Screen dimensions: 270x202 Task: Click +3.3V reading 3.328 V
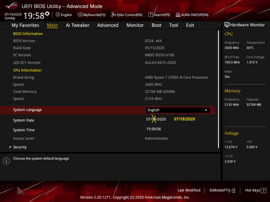(x=230, y=161)
